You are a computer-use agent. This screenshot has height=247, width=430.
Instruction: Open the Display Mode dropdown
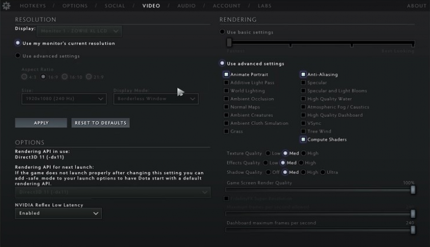pyautogui.click(x=156, y=99)
